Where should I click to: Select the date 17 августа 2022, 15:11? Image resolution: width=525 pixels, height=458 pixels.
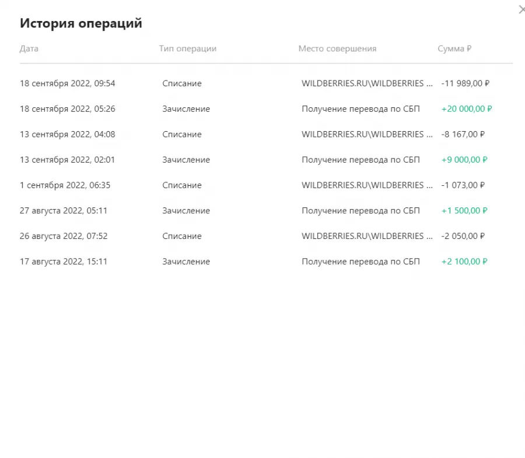point(63,261)
